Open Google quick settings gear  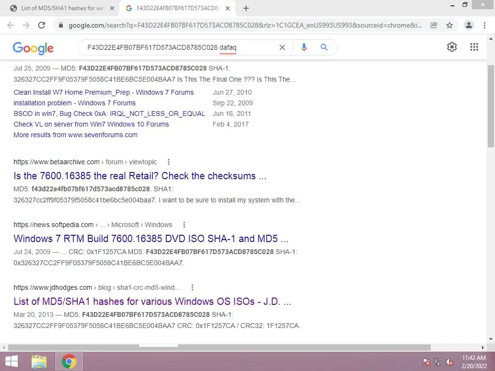coord(452,47)
